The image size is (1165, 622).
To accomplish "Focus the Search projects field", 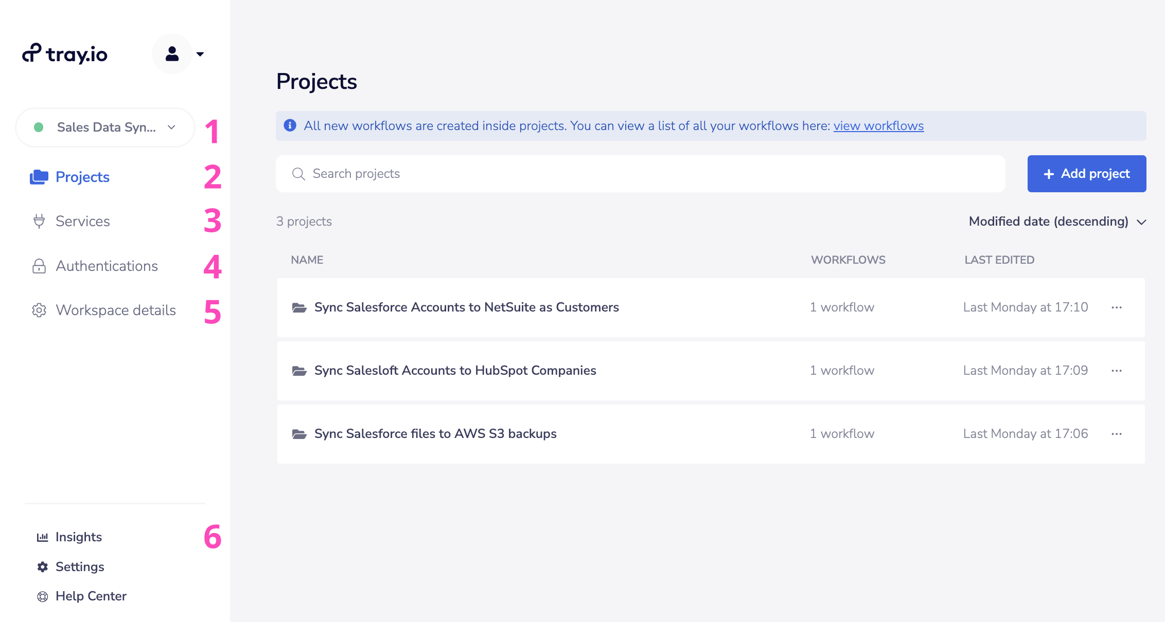I will [x=640, y=174].
